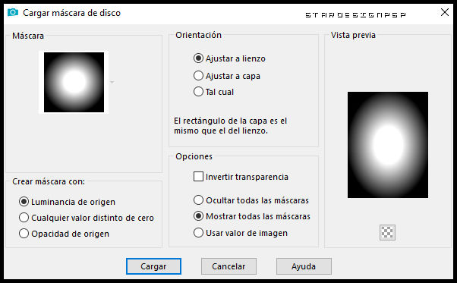Click the Cargar button
The width and height of the screenshot is (457, 283).
153,266
